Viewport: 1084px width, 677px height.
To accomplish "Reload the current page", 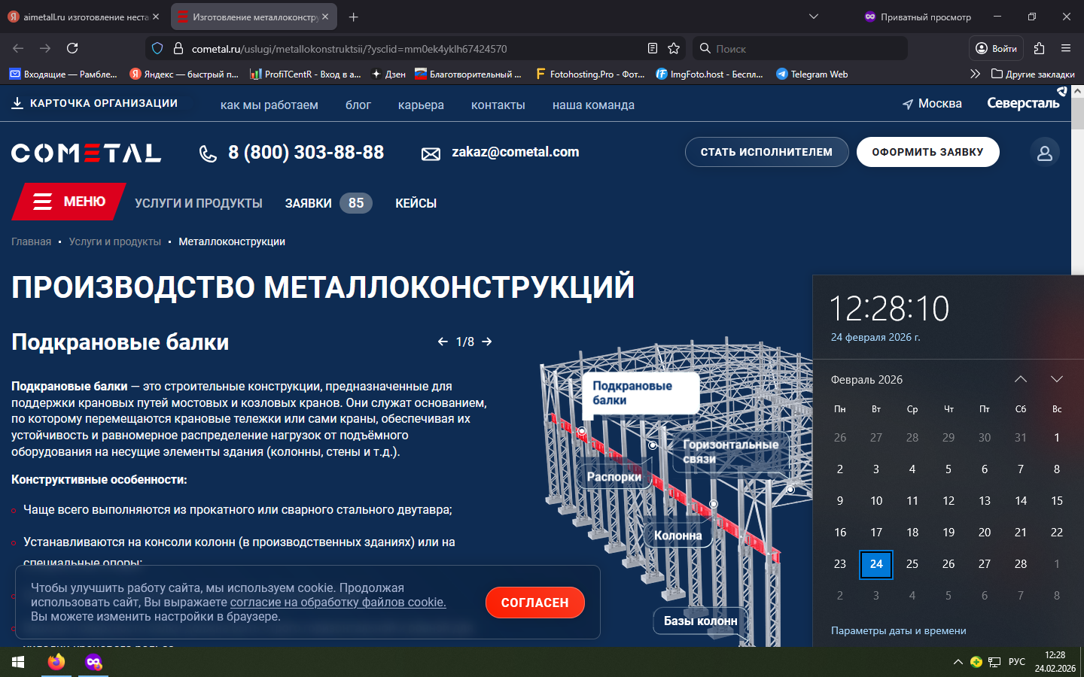I will (x=72, y=48).
